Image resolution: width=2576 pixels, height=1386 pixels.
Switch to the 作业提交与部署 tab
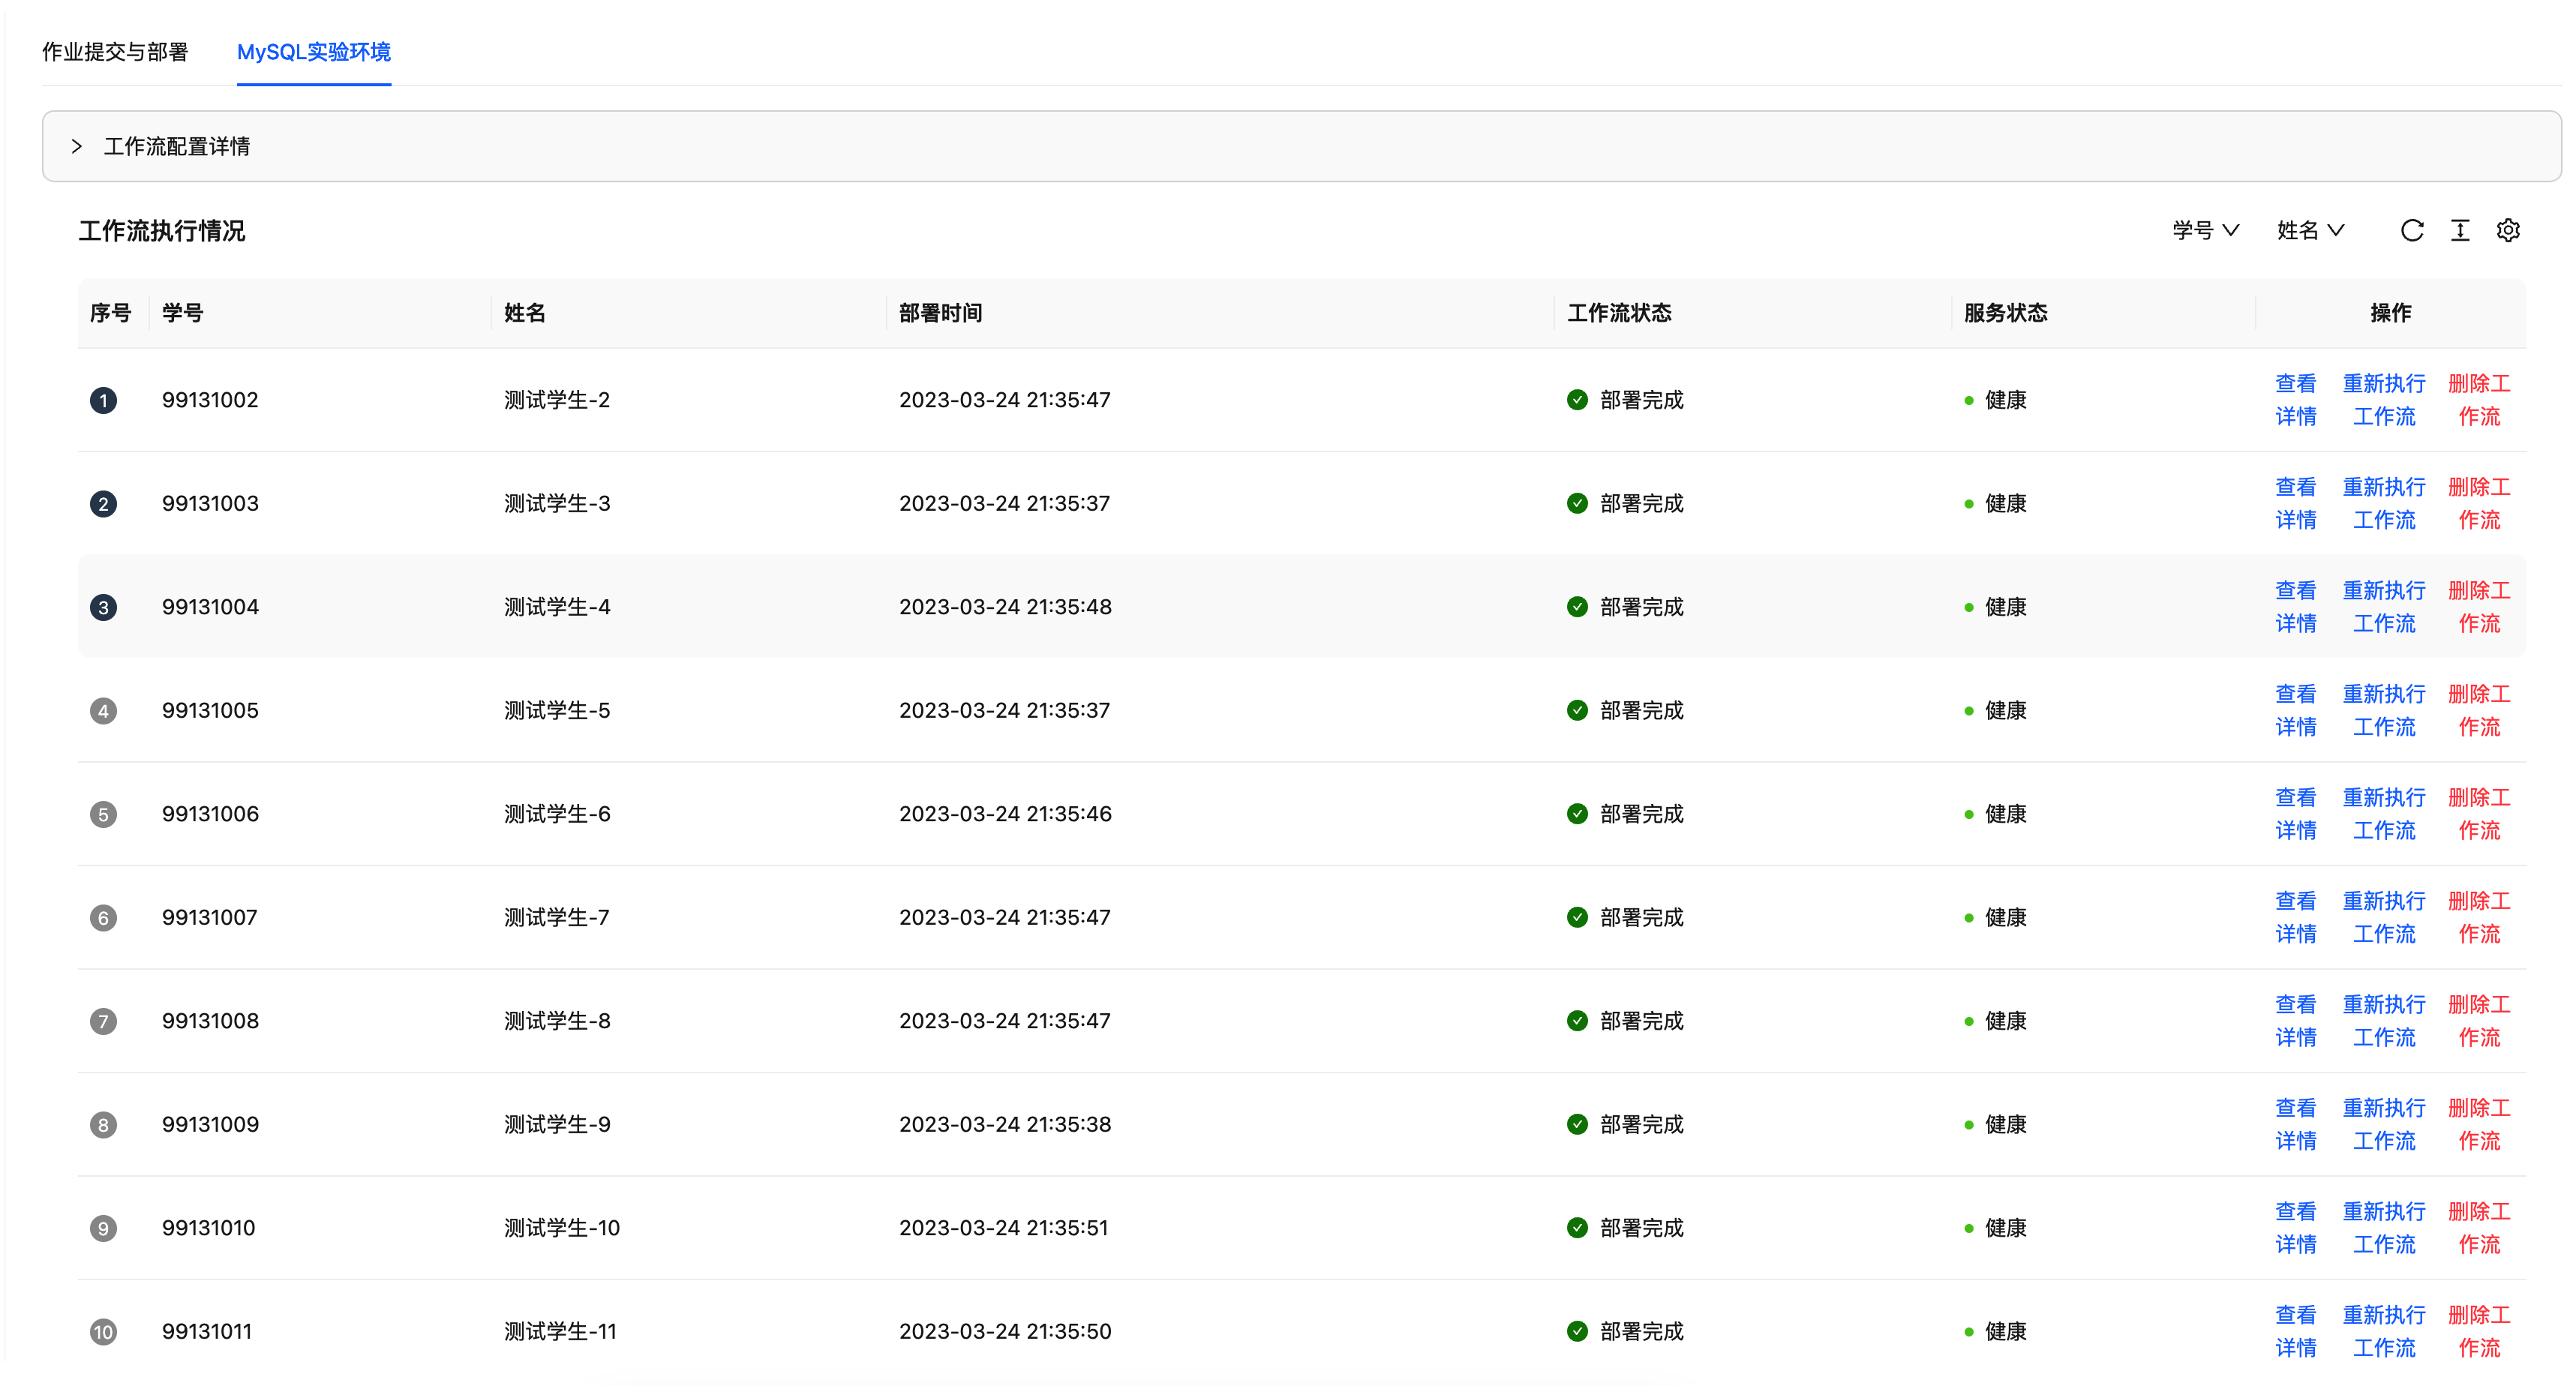click(x=115, y=52)
